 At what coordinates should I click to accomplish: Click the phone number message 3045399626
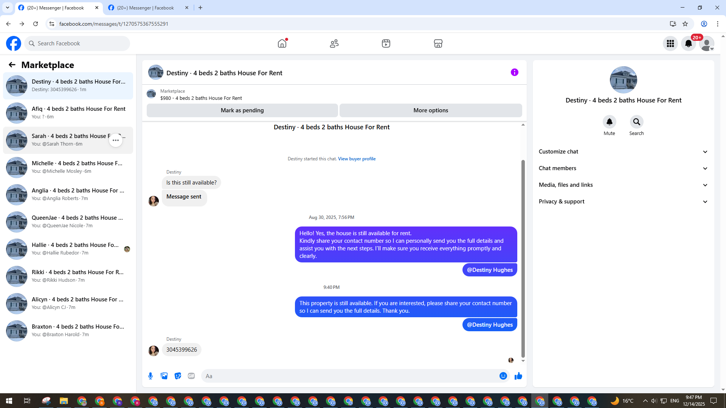click(x=181, y=350)
